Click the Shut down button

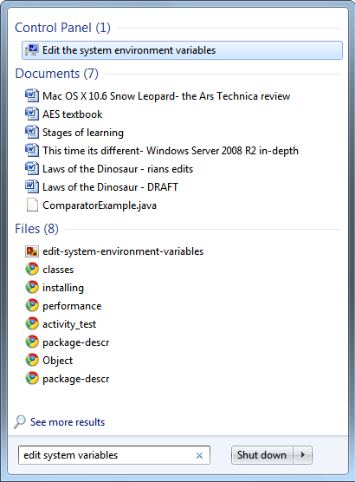click(x=262, y=455)
